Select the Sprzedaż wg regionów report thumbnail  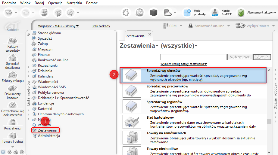[x=132, y=106]
